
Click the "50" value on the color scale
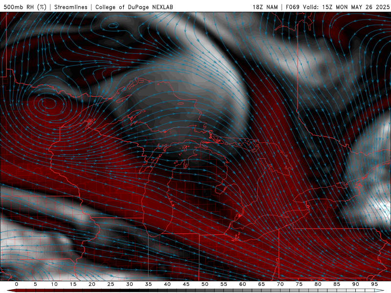click(x=205, y=284)
